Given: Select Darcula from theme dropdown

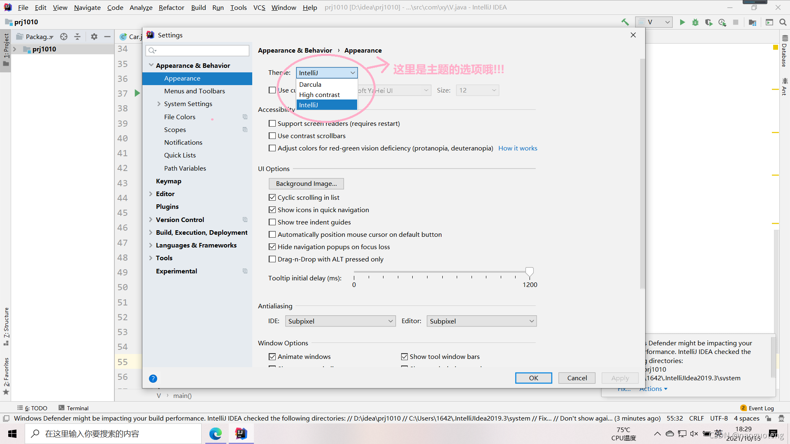Looking at the screenshot, I should [310, 84].
